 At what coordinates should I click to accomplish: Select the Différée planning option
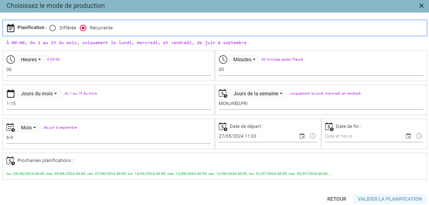pos(53,28)
